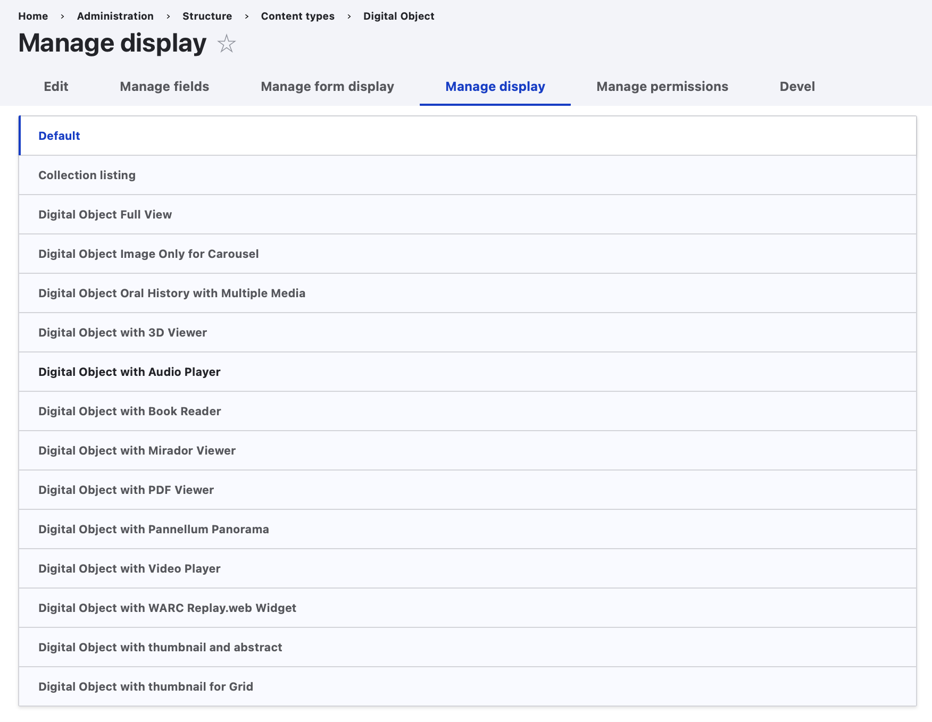Open Digital Object with Mirador Viewer
Image resolution: width=932 pixels, height=722 pixels.
(137, 451)
